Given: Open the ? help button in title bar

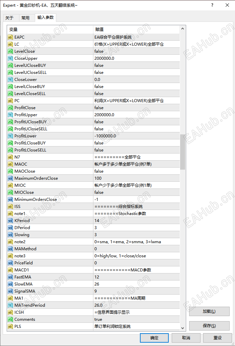Looking at the screenshot, I should tap(212, 5).
